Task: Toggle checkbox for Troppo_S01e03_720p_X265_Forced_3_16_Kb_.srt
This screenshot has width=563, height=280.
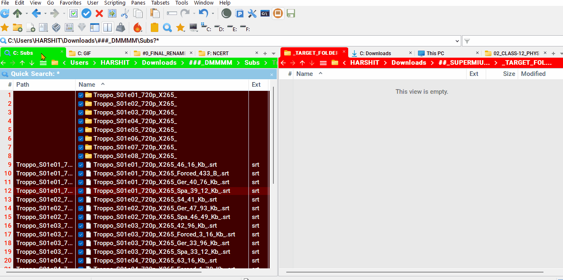Action: pyautogui.click(x=81, y=234)
